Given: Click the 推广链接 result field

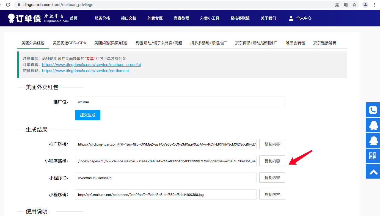Looking at the screenshot, I should (166, 144).
